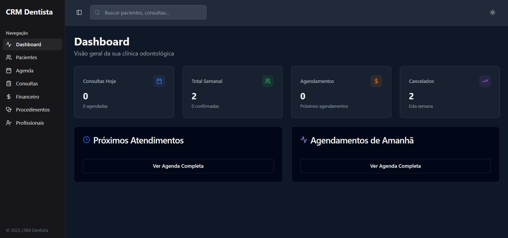Toggle light mode with the sun icon
This screenshot has width=508, height=238.
[492, 12]
